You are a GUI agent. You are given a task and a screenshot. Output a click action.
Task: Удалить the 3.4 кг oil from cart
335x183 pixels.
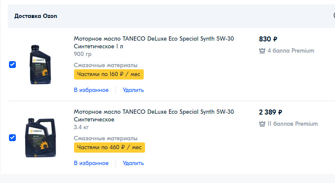(133, 163)
